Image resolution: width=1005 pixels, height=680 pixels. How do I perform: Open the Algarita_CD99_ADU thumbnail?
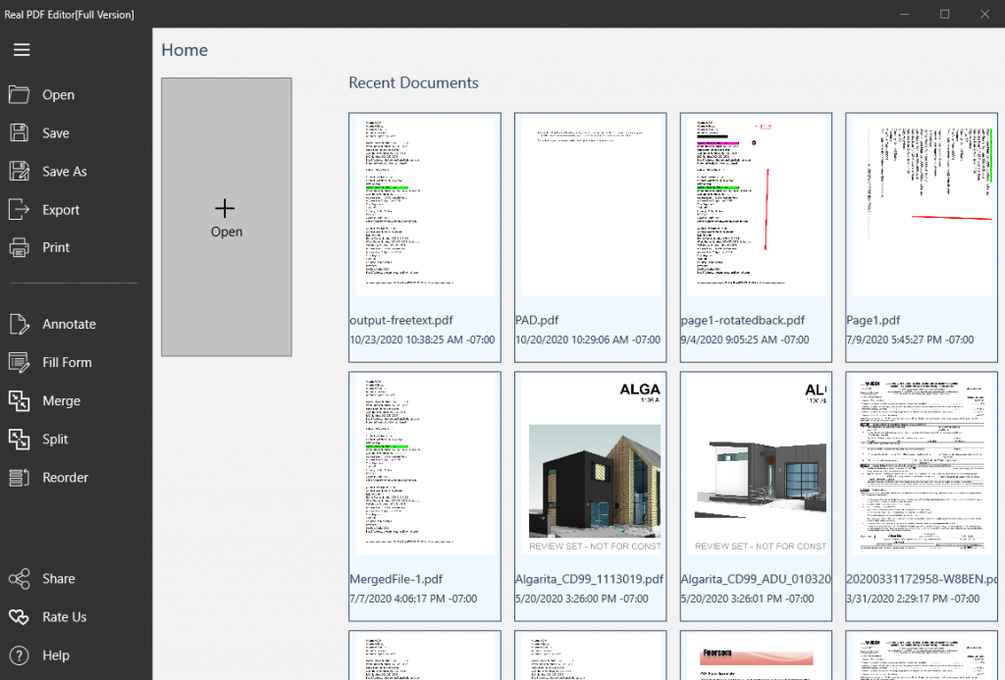[x=756, y=465]
